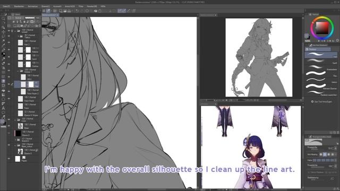The image size is (340, 191).
Task: Collapse the Base_colour folder
Action: (x=15, y=145)
